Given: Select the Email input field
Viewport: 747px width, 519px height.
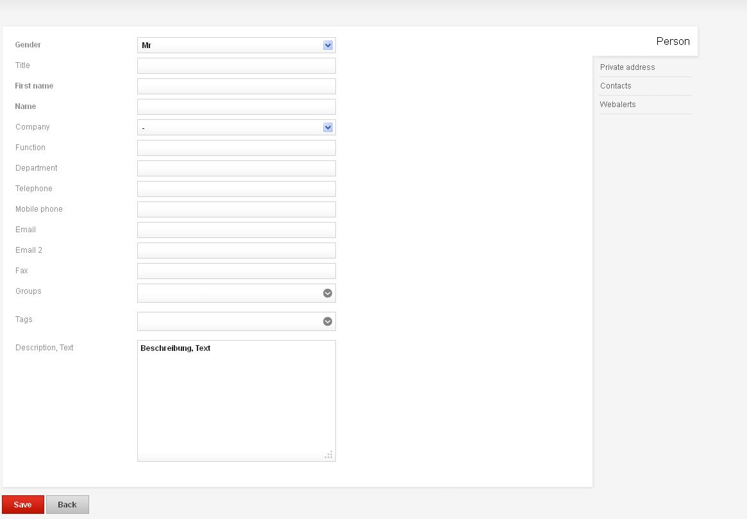Looking at the screenshot, I should point(236,230).
